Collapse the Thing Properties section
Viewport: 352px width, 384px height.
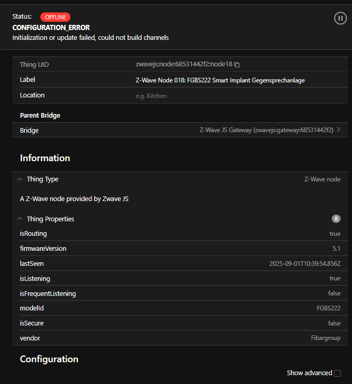(x=20, y=219)
